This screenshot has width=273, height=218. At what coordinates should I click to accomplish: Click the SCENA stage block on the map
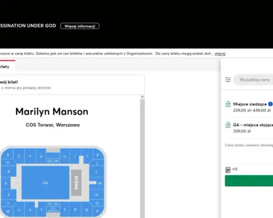point(76,183)
